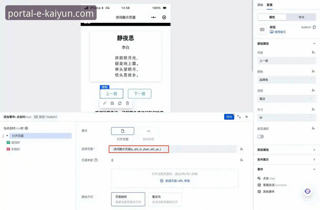Open the floating assistant chat icon
Screen dimensions: 320x210
307,191
